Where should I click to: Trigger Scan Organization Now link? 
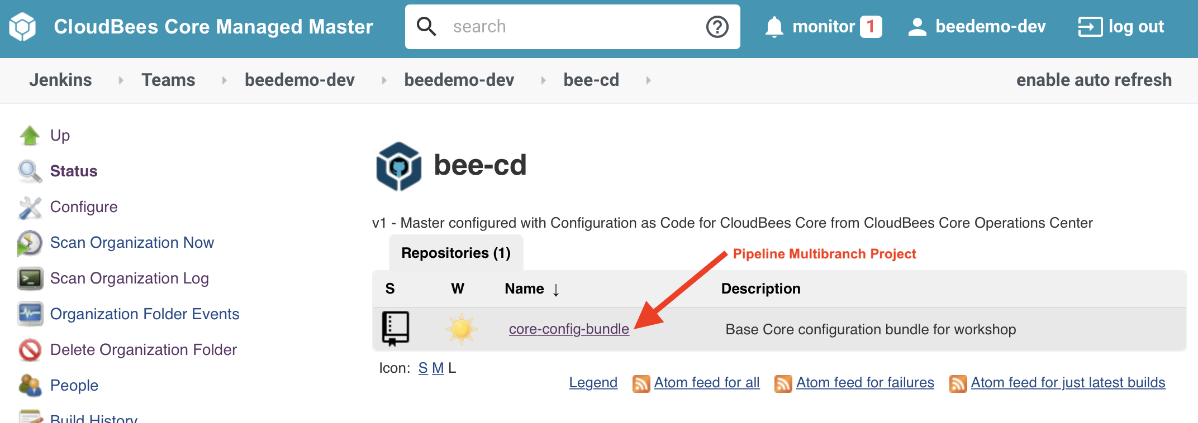point(132,242)
